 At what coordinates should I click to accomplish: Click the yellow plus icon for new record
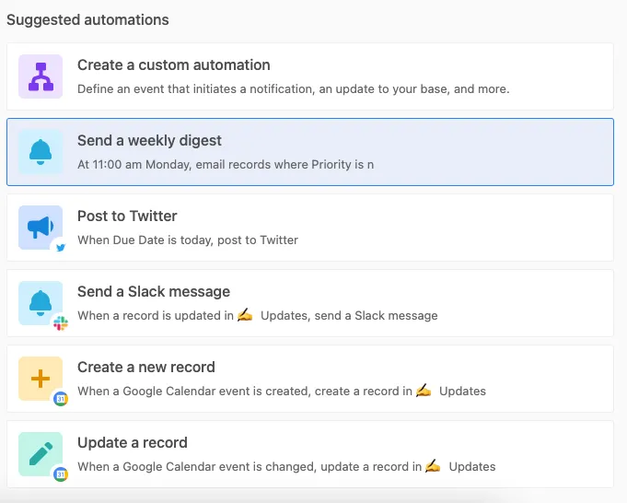tap(41, 379)
